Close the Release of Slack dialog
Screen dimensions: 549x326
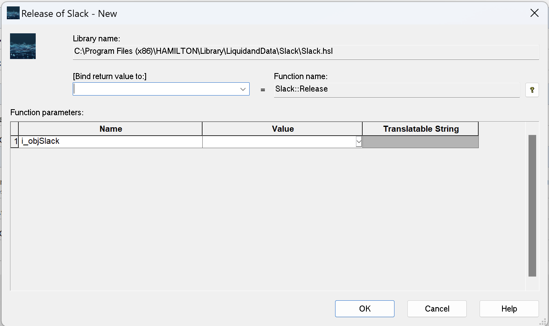pyautogui.click(x=535, y=13)
